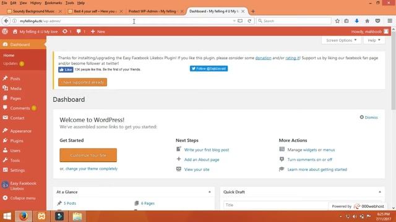This screenshot has height=222, width=396.
Task: Click the donation link
Action: click(263, 58)
